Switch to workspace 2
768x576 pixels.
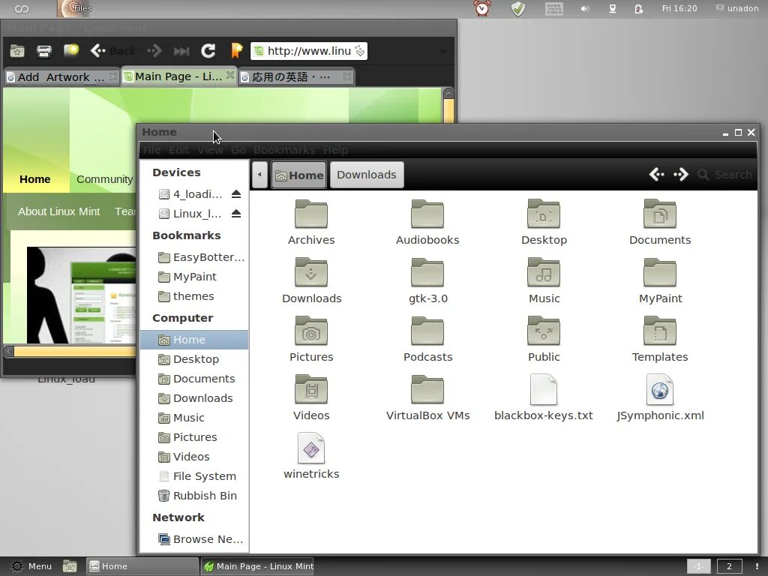pos(729,566)
